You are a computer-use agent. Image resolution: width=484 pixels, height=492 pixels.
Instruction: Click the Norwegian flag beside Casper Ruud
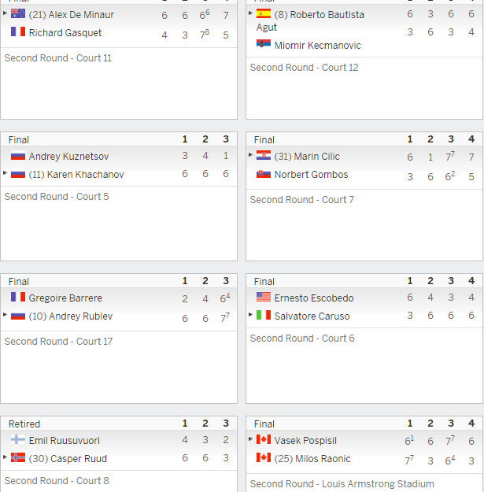[x=18, y=457]
